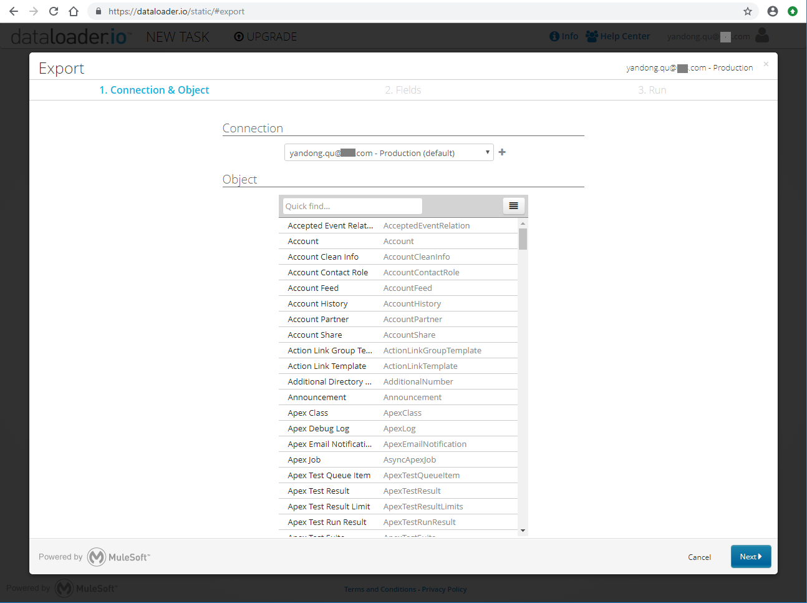This screenshot has width=807, height=603.
Task: Click the green extension icon in browser toolbar
Action: [793, 11]
